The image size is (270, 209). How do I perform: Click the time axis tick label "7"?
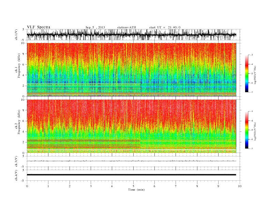(176, 186)
